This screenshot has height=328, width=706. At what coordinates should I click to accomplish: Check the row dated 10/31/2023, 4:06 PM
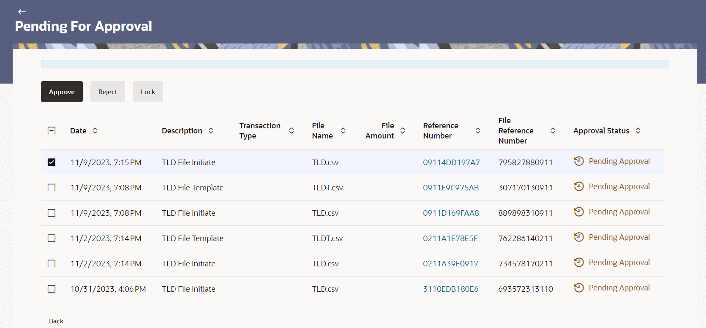click(x=52, y=289)
